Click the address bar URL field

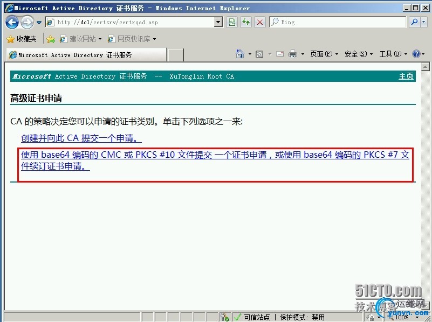click(131, 22)
